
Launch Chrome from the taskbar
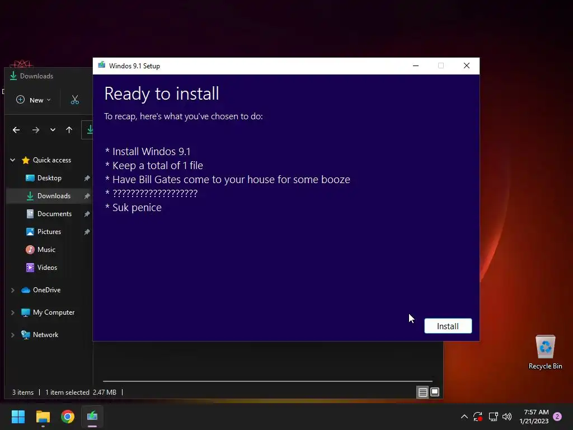pos(68,417)
